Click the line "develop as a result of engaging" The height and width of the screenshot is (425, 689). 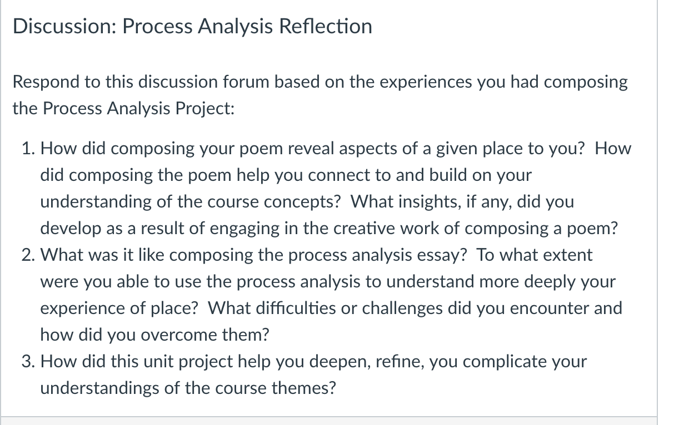tap(329, 229)
